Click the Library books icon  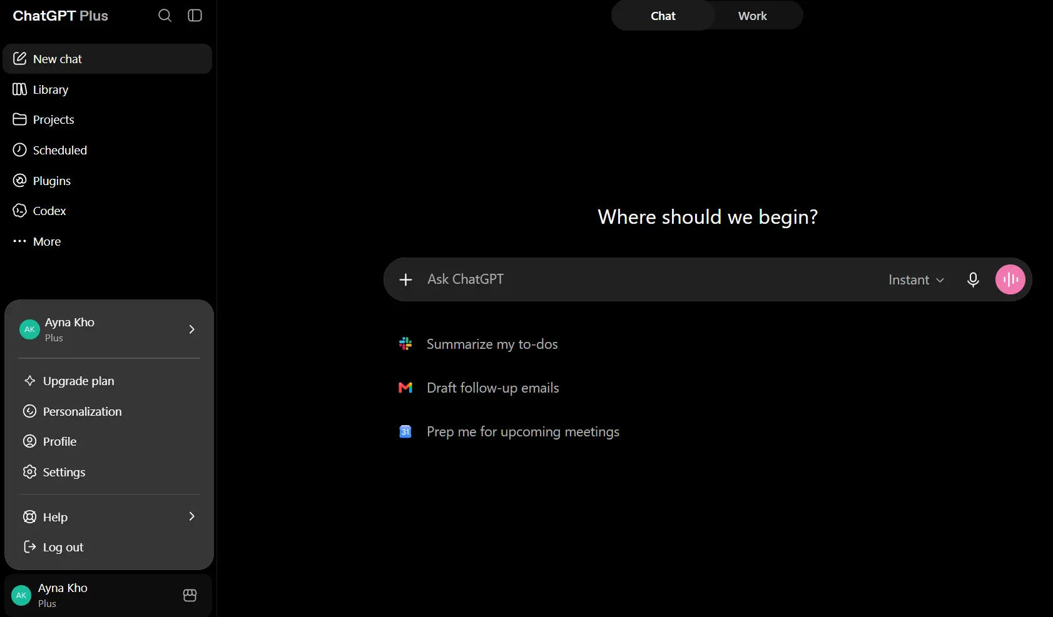point(20,89)
